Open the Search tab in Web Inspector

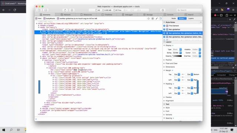point(189,15)
